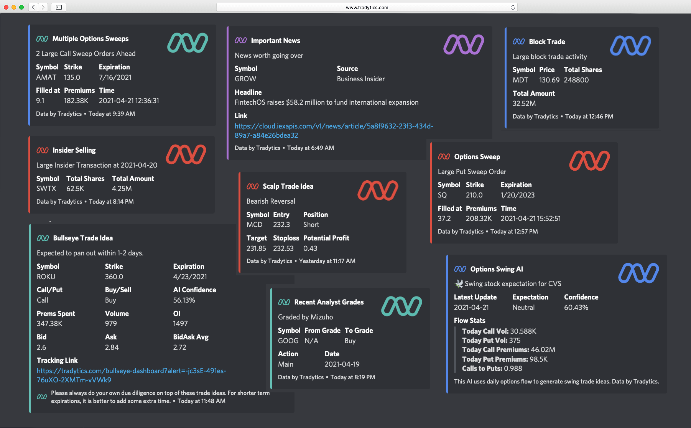Click the browser forward button
691x428 pixels.
tap(43, 7)
